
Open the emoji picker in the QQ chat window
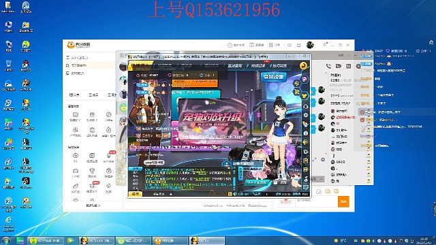(x=319, y=191)
